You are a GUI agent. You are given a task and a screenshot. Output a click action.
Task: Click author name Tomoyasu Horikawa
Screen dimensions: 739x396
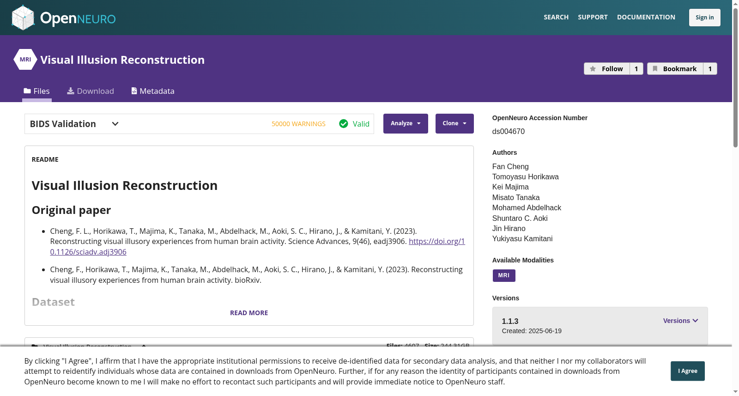tap(526, 177)
